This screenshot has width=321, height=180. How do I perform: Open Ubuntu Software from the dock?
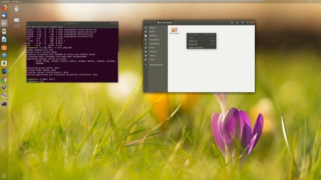[4, 47]
